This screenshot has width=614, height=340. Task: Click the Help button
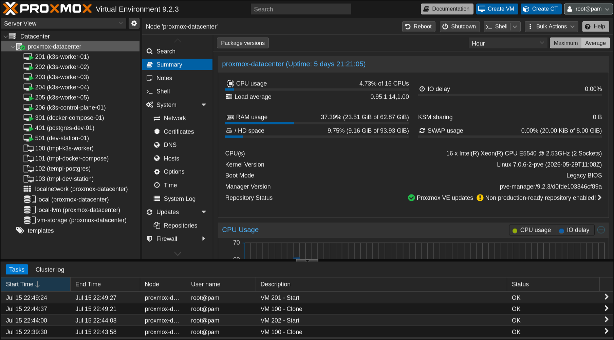[596, 26]
